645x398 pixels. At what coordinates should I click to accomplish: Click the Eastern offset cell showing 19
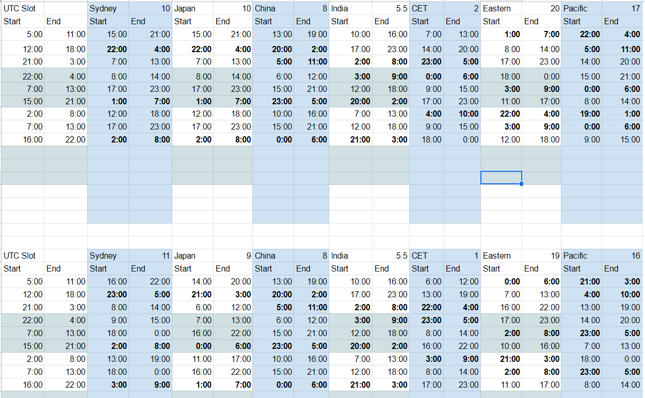(541, 256)
